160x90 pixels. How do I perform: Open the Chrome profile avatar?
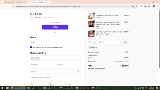(154, 6)
